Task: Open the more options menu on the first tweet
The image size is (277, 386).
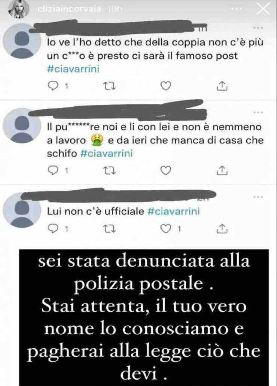Action: coord(258,28)
